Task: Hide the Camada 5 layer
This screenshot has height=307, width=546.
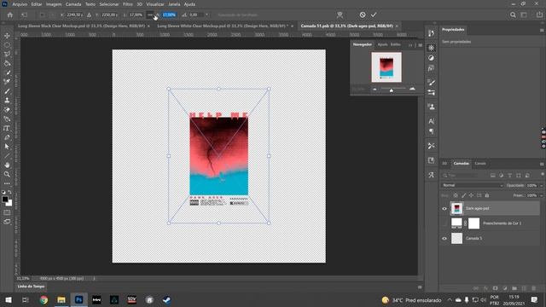Action: pos(444,239)
